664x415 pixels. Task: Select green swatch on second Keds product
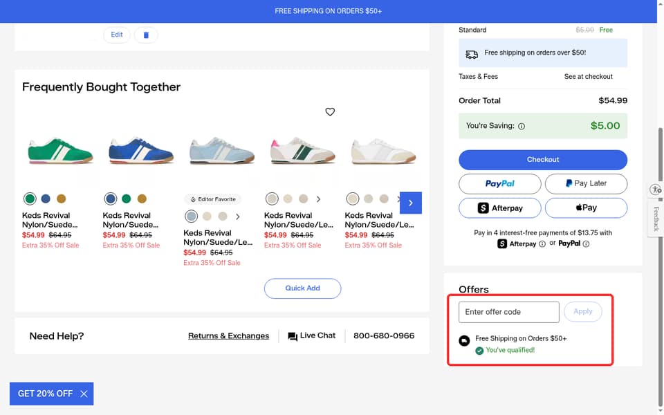pos(126,199)
